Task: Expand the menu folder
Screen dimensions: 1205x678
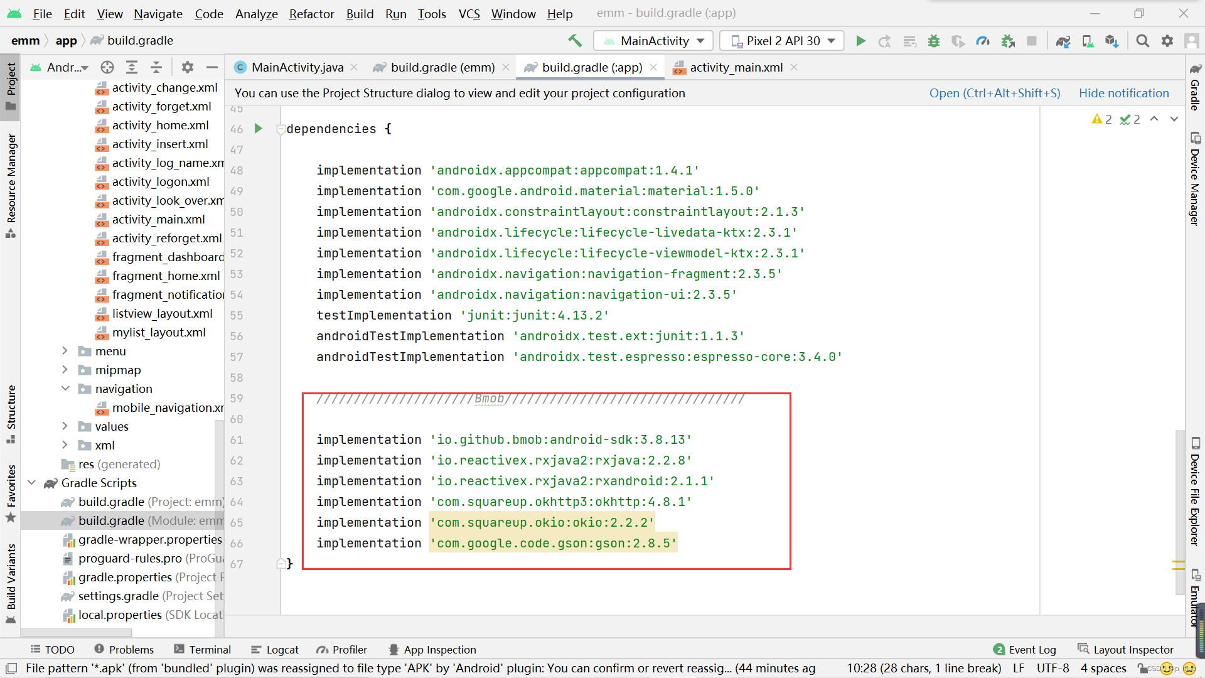Action: tap(65, 350)
